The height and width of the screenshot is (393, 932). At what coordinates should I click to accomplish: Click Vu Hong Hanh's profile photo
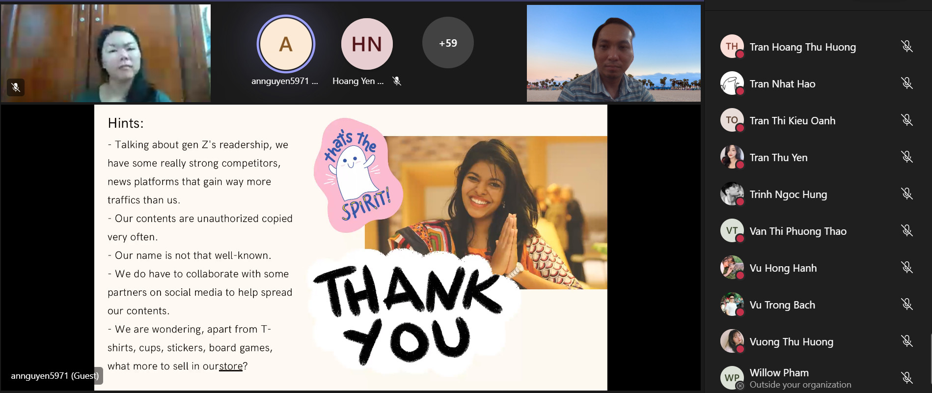(x=732, y=267)
